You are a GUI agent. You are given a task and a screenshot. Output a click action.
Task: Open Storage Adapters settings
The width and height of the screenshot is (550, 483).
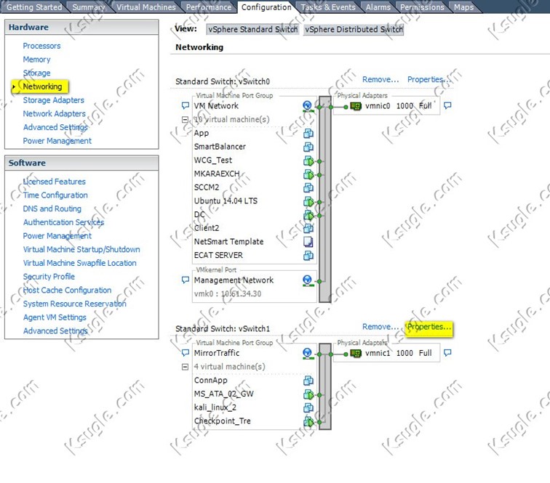coord(53,100)
